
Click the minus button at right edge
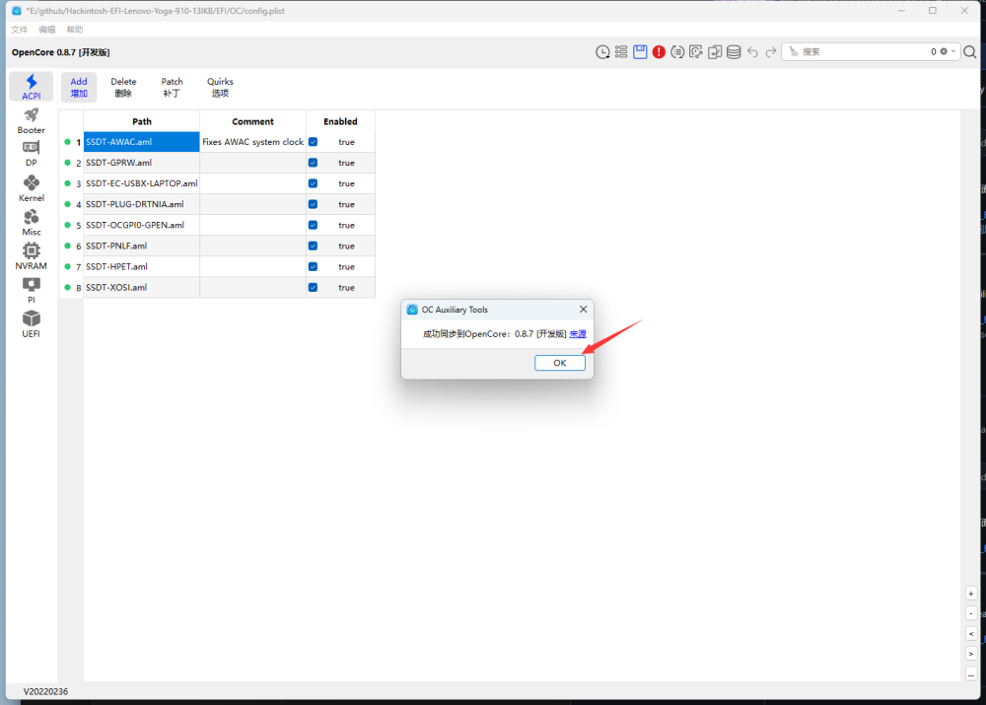click(971, 614)
